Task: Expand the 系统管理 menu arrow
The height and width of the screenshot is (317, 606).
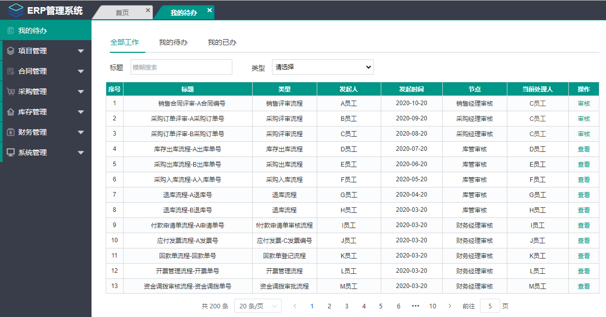Action: [81, 152]
